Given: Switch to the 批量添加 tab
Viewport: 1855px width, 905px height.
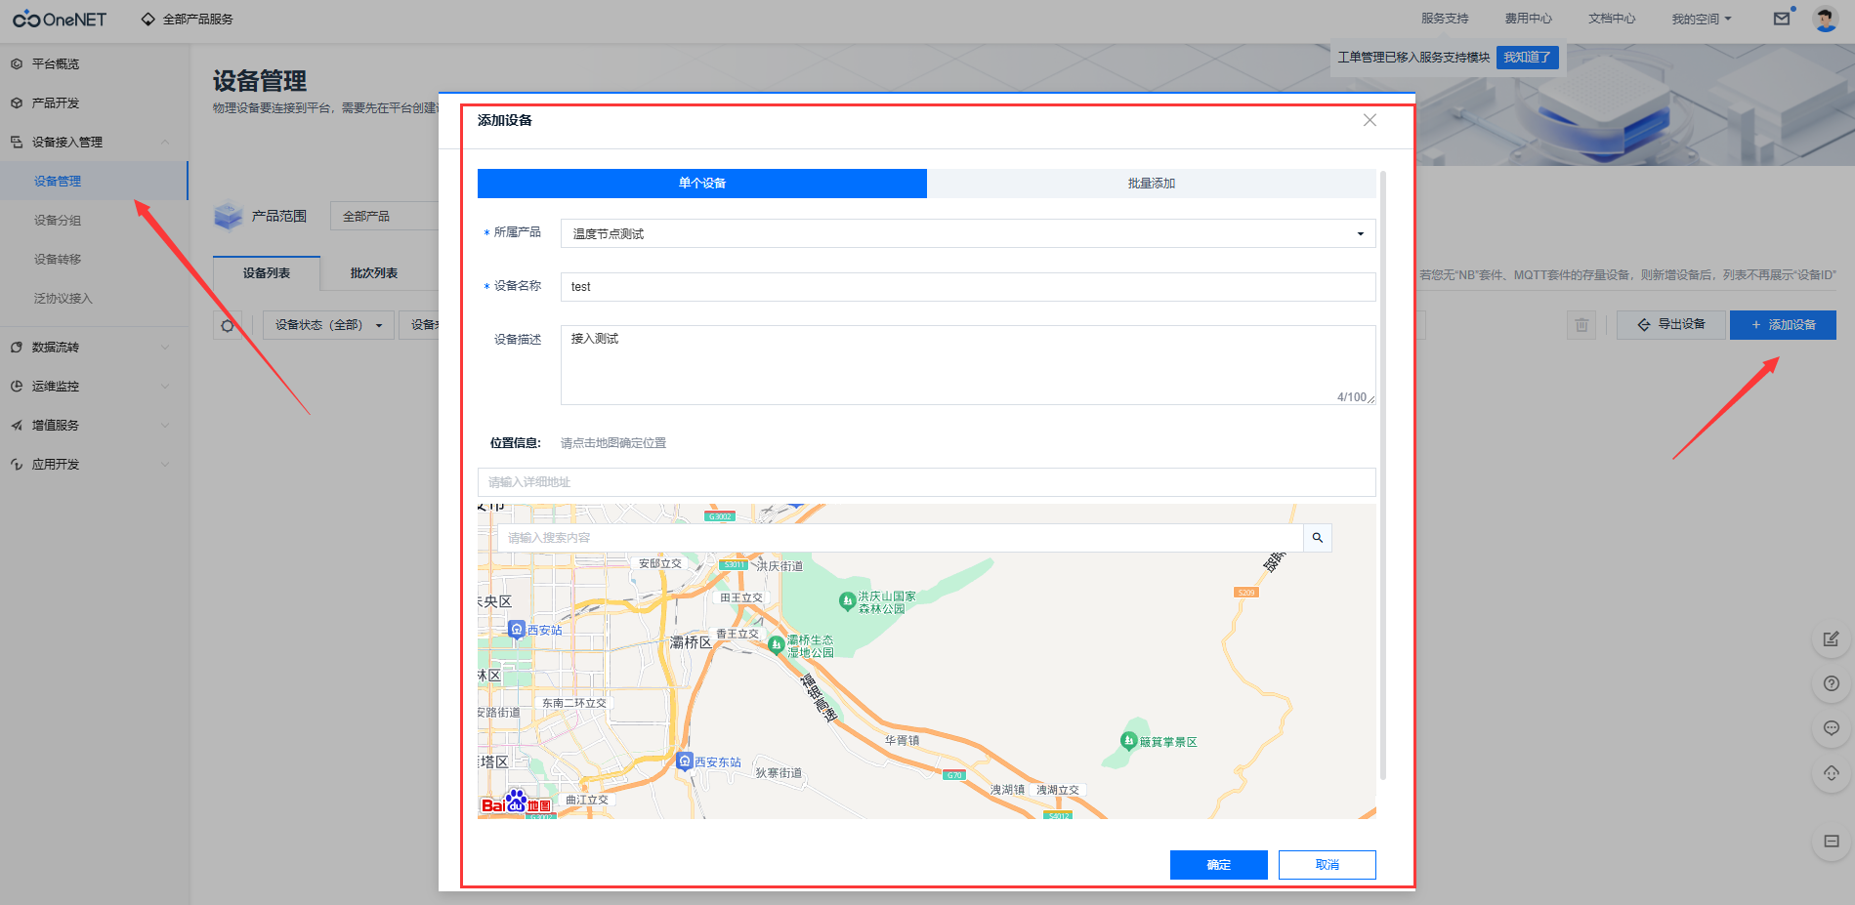Looking at the screenshot, I should coord(1151,184).
